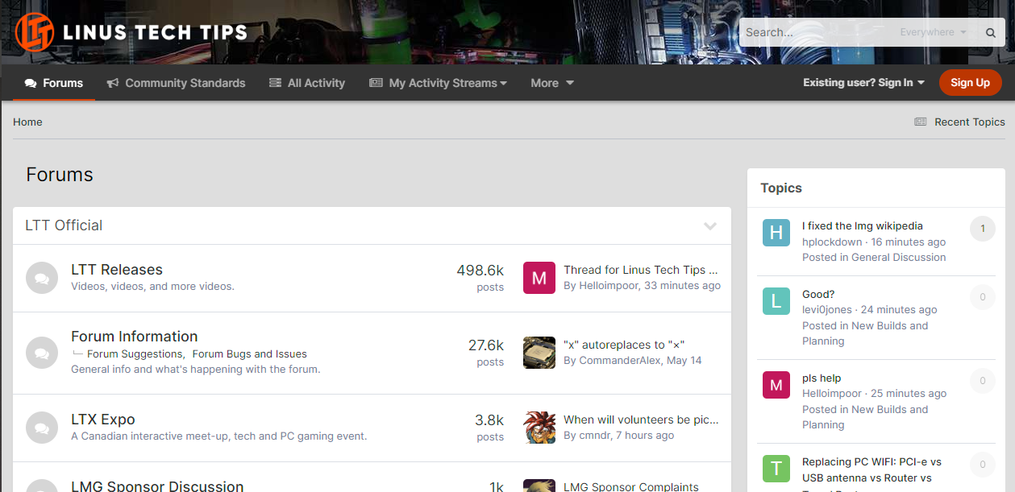Open Existing user Sign In dropdown

coord(863,83)
